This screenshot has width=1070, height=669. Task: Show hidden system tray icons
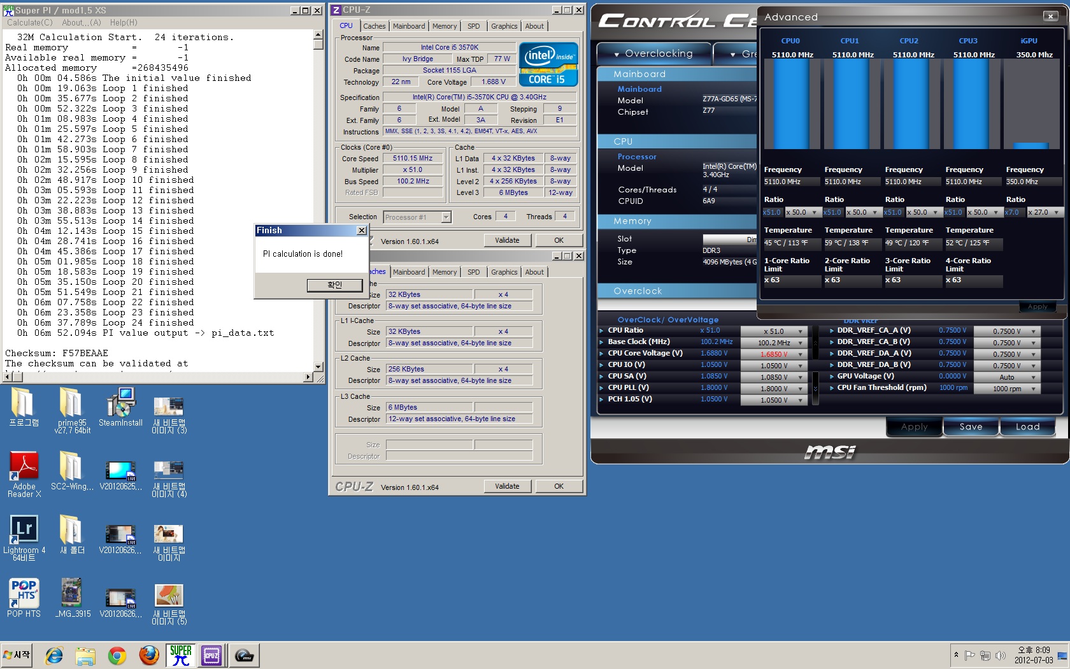click(956, 655)
